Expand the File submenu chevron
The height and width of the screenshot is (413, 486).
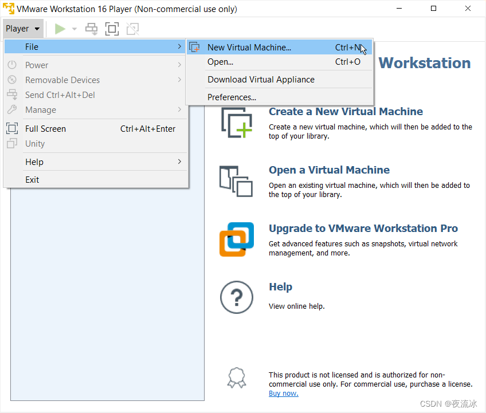click(179, 46)
